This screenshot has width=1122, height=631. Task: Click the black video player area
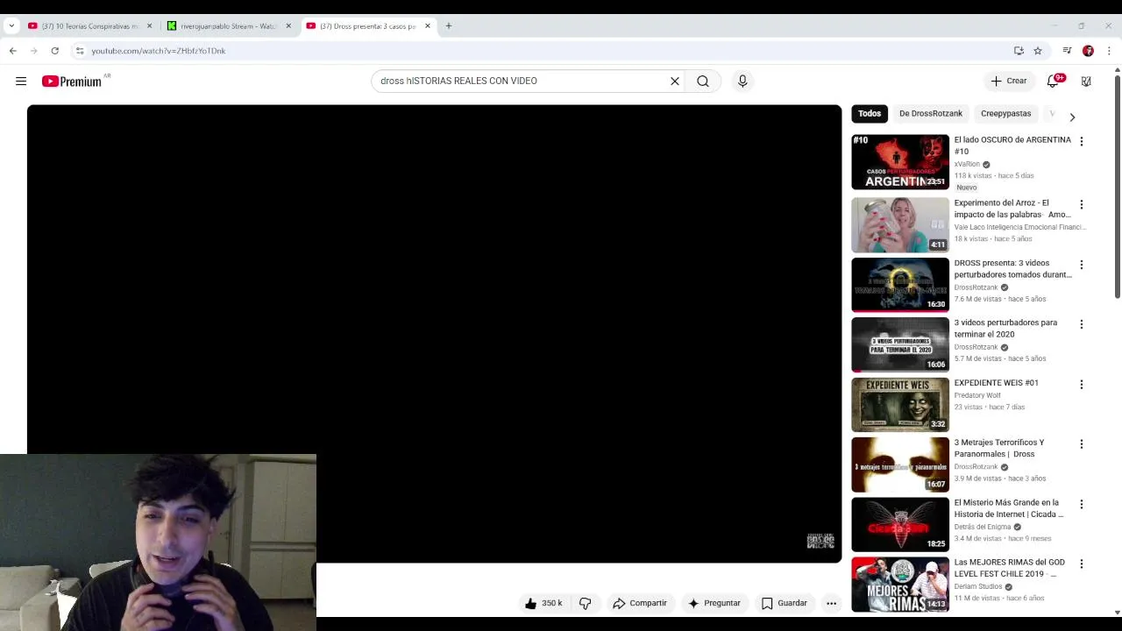tap(434, 333)
